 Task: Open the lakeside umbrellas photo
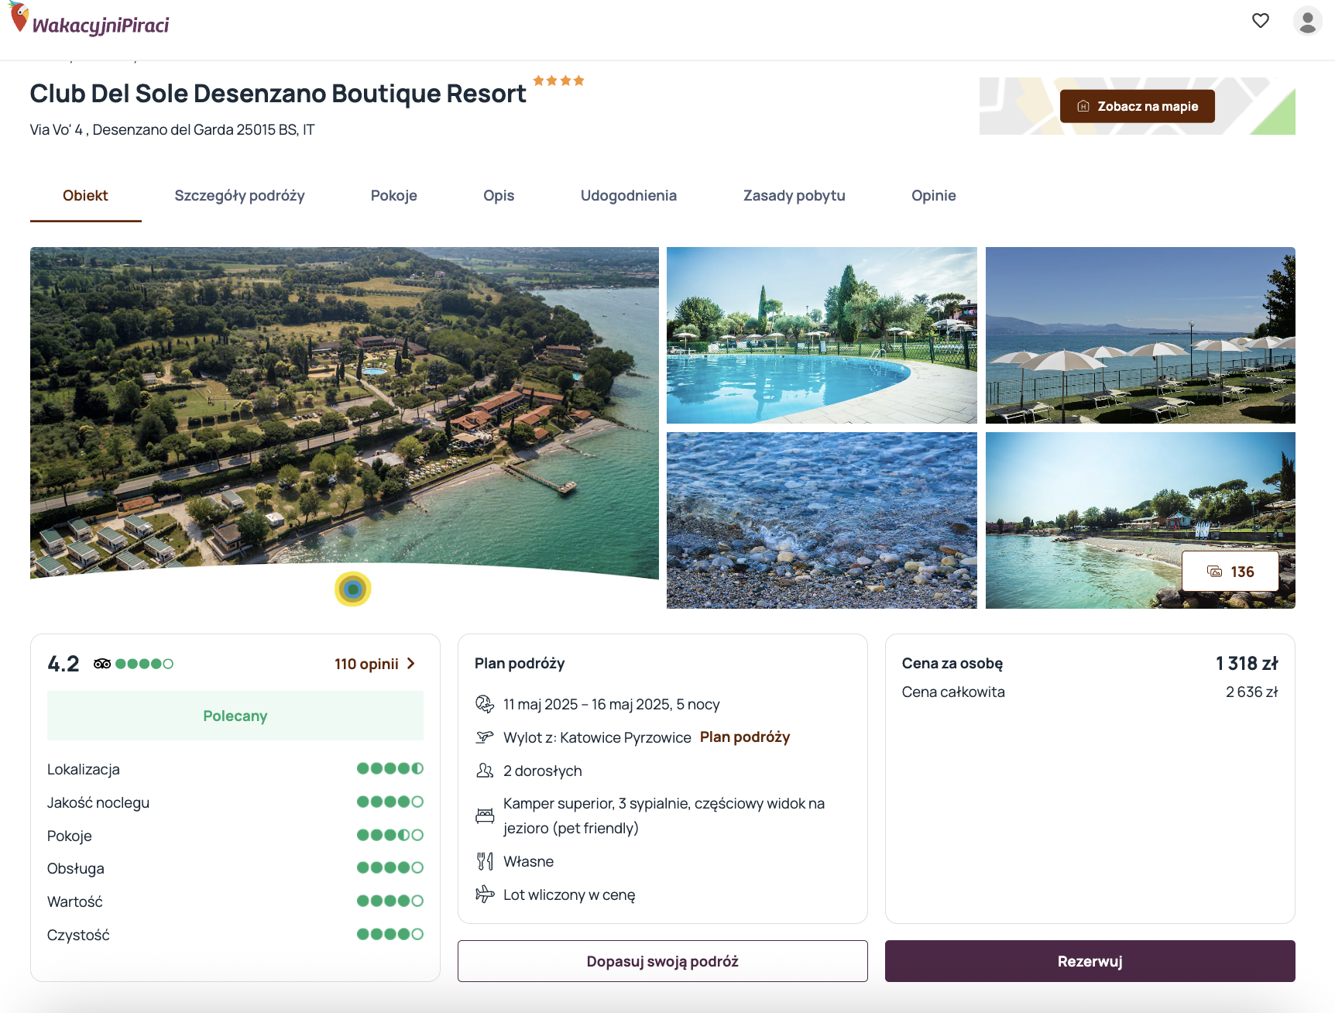click(x=1141, y=335)
